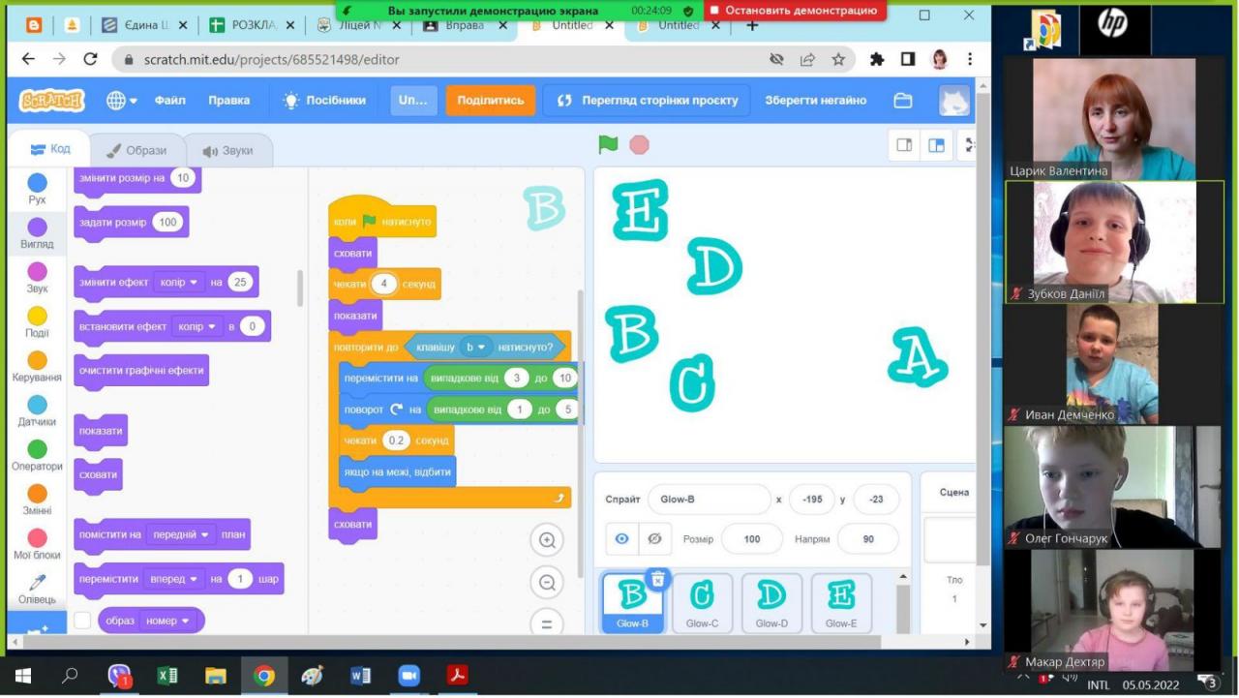Open the Zoom app in taskbar
This screenshot has height=698, width=1239.
(408, 676)
